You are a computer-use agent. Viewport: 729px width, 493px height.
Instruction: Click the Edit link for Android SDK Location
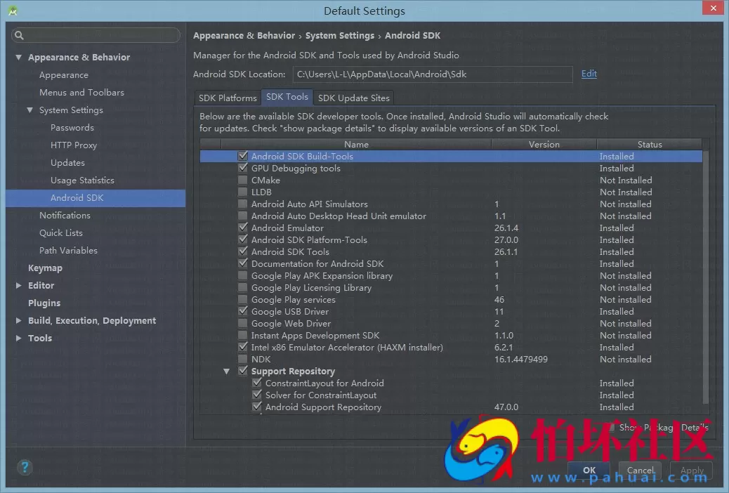tap(589, 73)
